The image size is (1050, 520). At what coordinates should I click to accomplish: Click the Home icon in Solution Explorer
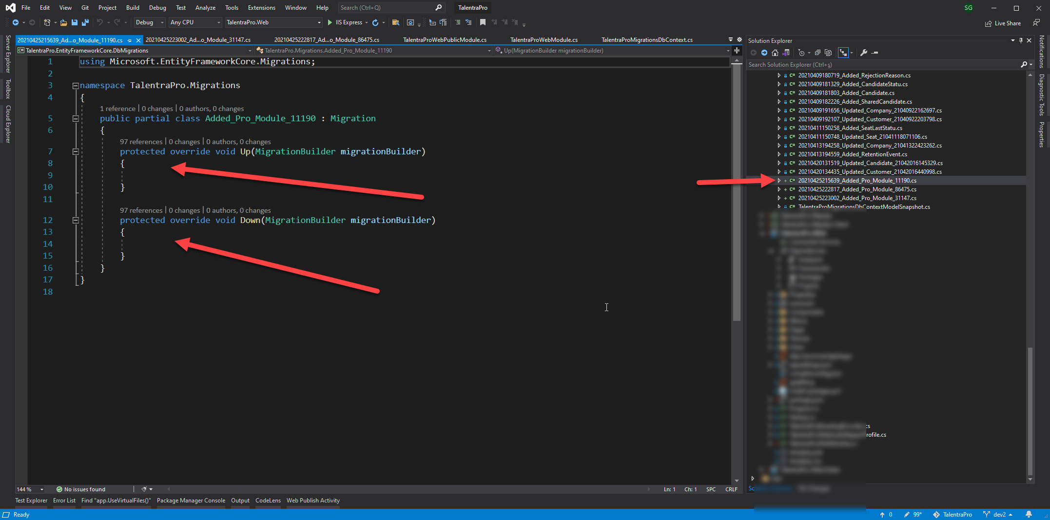pos(775,53)
